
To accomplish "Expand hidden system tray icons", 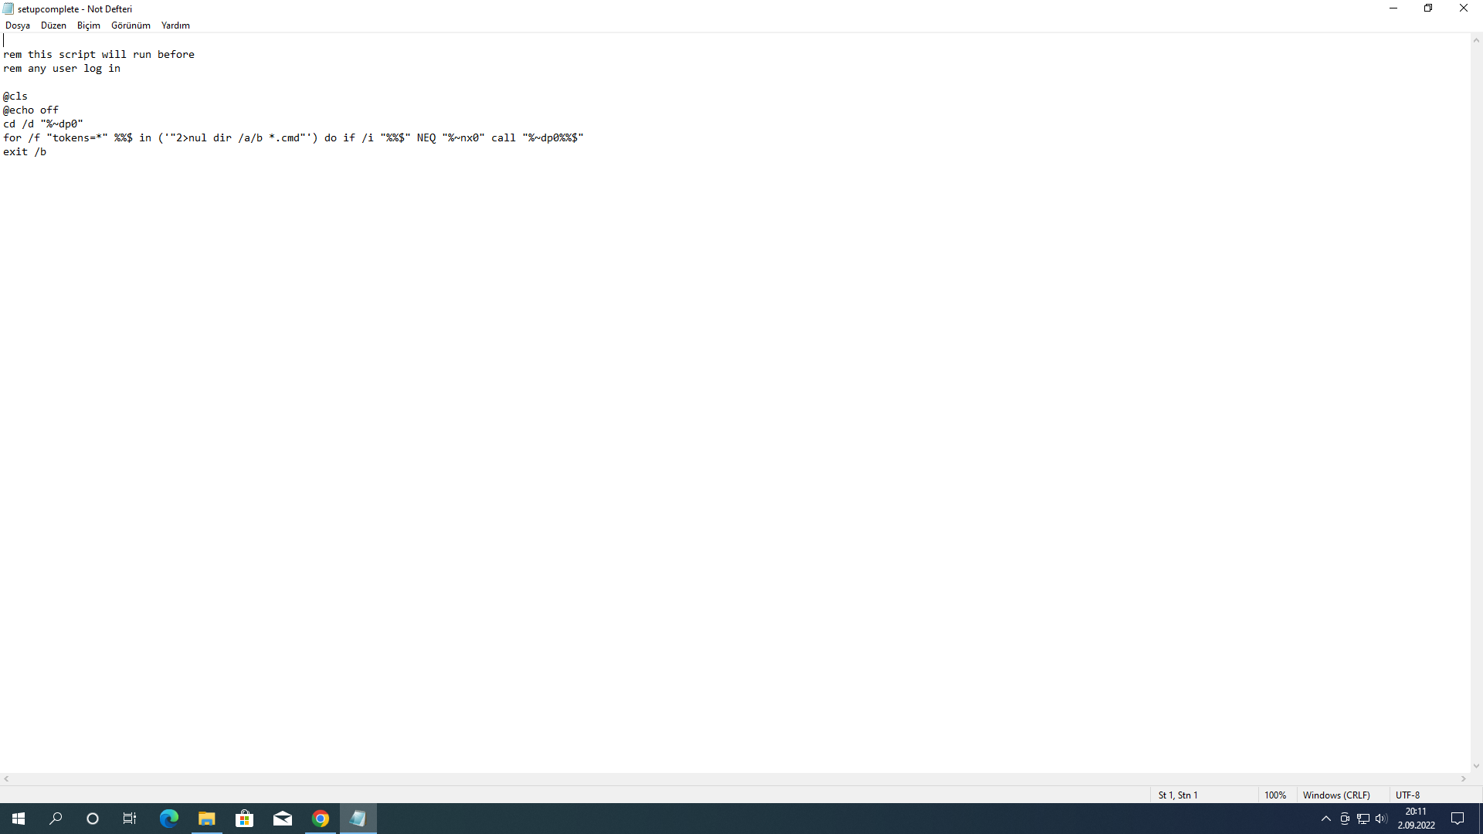I will 1326,819.
